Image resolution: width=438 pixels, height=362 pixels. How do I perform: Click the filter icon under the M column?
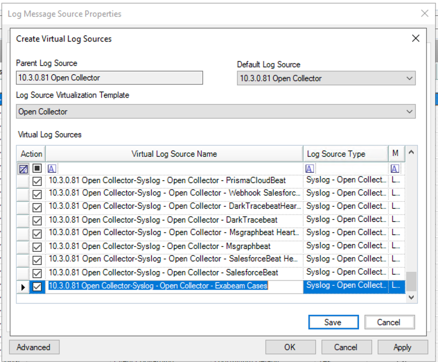[x=394, y=169]
